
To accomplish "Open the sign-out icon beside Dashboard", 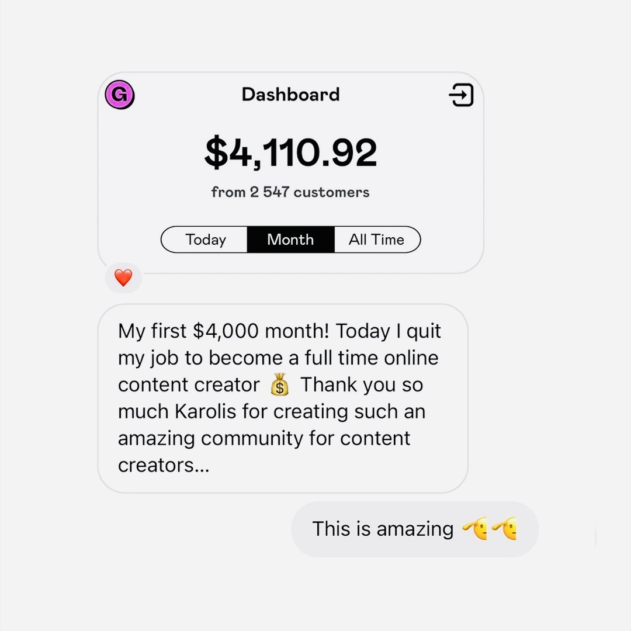I will tap(461, 95).
